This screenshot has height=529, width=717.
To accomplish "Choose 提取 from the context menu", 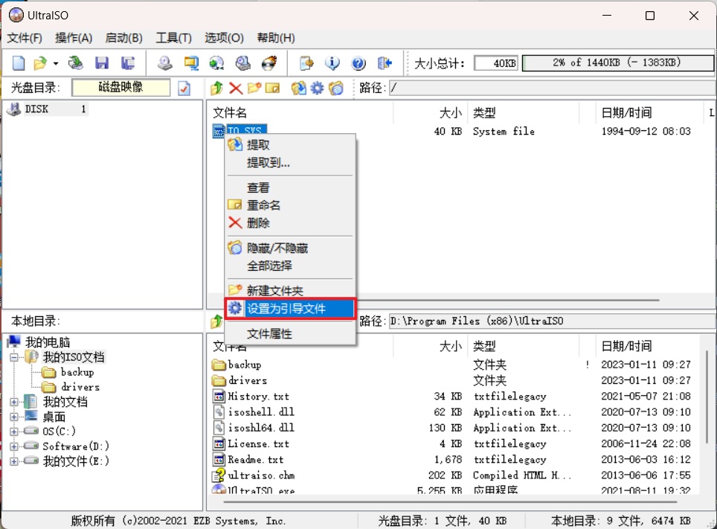I will (290, 145).
